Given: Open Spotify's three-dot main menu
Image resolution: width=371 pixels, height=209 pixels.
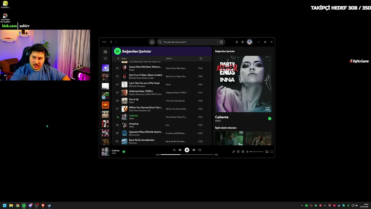Looking at the screenshot, I should click(104, 42).
